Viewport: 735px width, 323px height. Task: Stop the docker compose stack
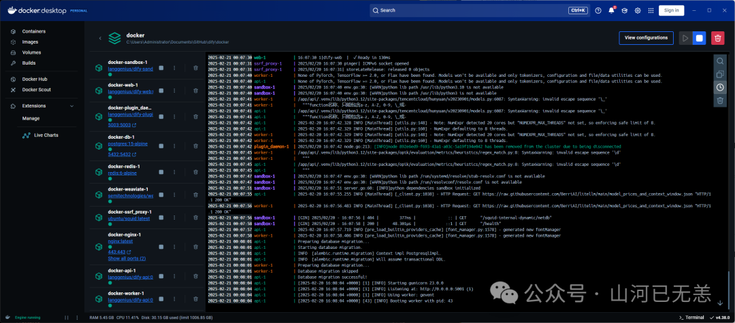click(700, 38)
